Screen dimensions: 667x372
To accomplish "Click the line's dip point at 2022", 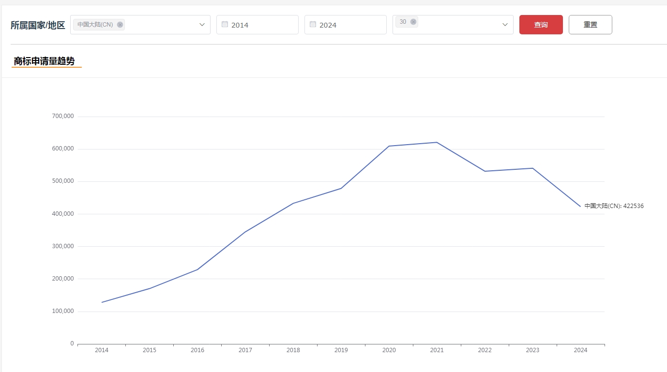I will pos(485,171).
